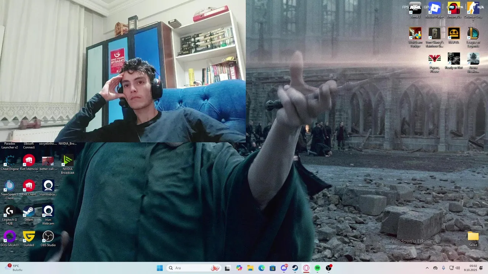Screen dimensions: 488x274
Task: Select the Among Us desktop icon
Action: 454,10
